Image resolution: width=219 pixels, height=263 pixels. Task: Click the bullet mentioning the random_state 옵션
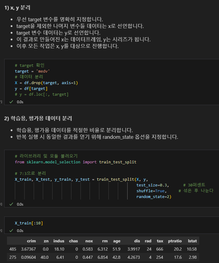point(97,137)
